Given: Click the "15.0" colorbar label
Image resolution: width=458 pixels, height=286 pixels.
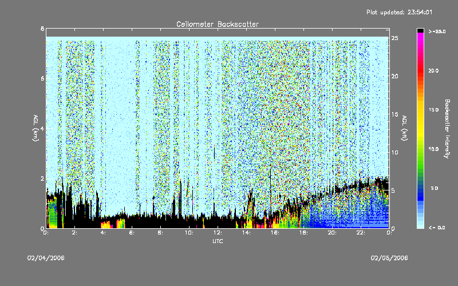Looking at the screenshot, I should (x=433, y=110).
